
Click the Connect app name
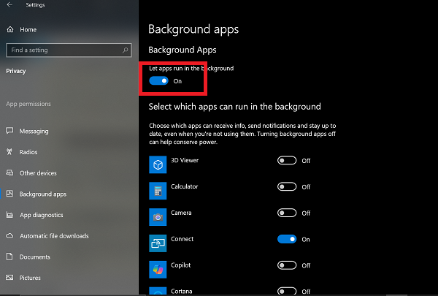click(x=182, y=239)
